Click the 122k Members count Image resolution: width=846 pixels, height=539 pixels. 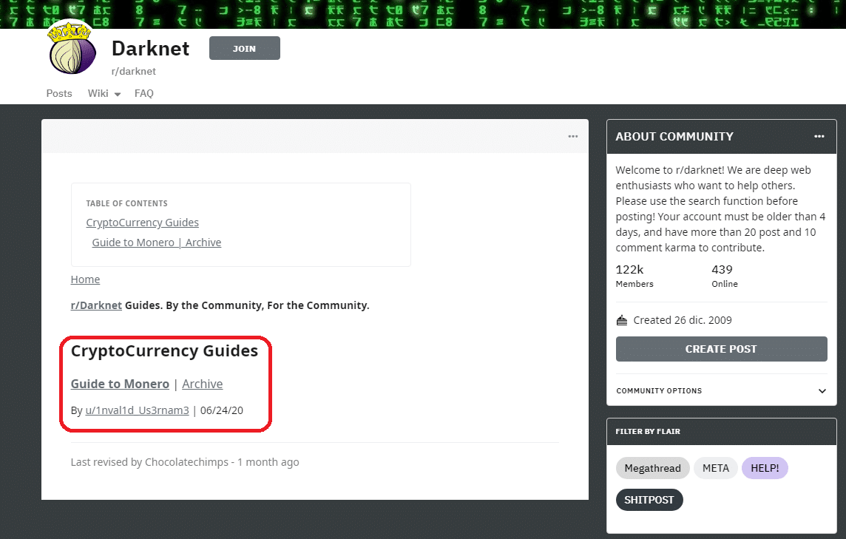coord(634,276)
